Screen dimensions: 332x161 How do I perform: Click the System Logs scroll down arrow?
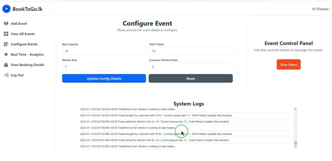295,147
